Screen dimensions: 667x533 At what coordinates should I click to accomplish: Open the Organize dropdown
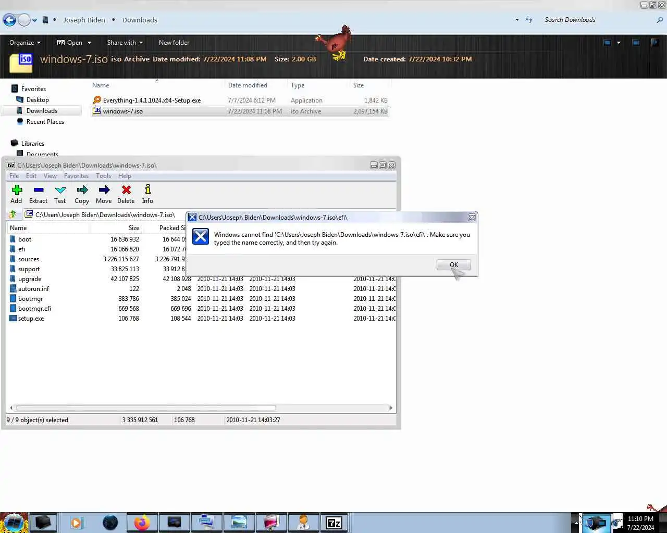click(25, 43)
